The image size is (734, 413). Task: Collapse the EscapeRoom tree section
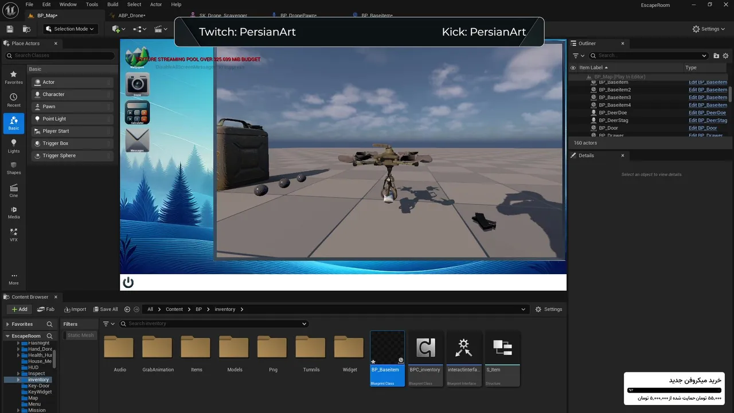tap(7, 336)
